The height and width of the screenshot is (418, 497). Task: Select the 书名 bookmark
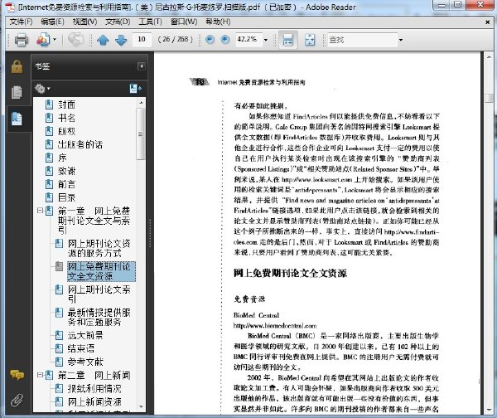[66, 118]
